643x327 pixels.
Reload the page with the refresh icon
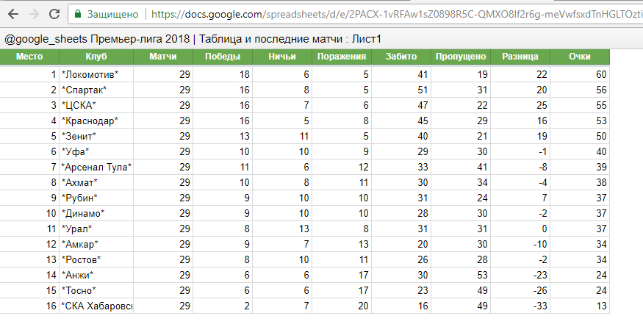[x=54, y=15]
